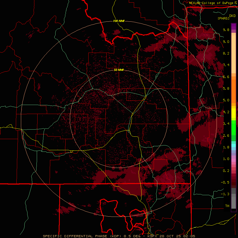Image resolution: width=238 pixels, height=238 pixels.
Task: Click the 5.0 value on the color scale
Action: (226, 100)
